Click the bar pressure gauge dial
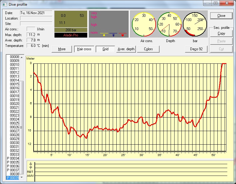The height and width of the screenshot is (184, 236). (x=195, y=24)
